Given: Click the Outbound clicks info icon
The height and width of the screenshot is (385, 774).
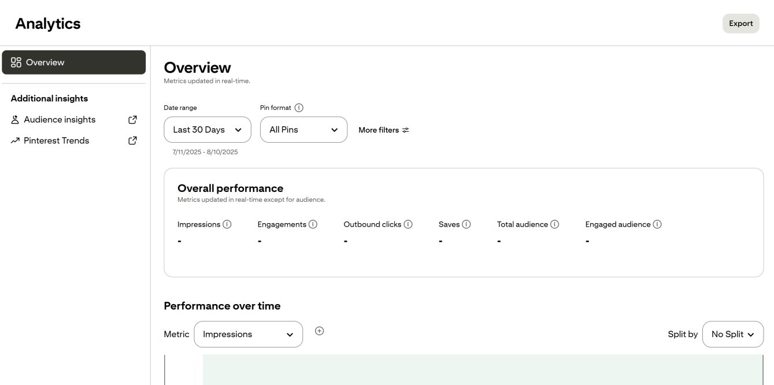Looking at the screenshot, I should pyautogui.click(x=408, y=224).
